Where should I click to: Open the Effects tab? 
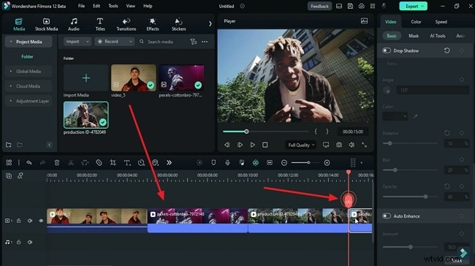pos(153,24)
